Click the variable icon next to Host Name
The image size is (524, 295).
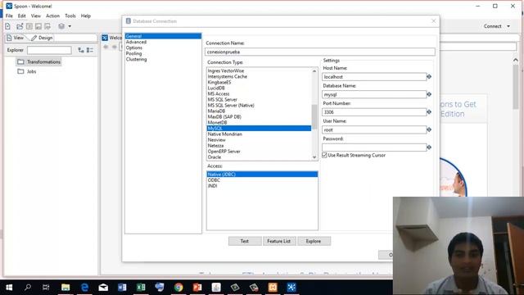click(x=429, y=76)
